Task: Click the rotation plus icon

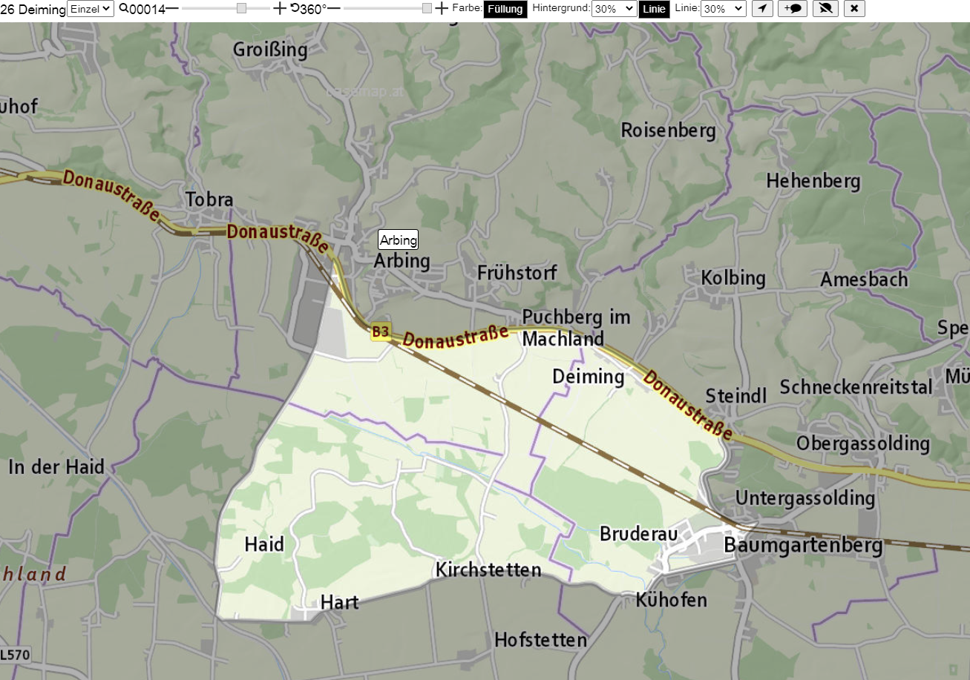Action: (442, 9)
